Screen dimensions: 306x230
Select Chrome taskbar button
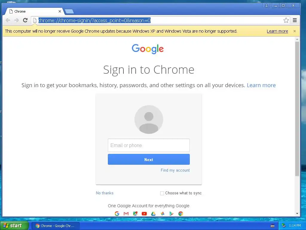coord(55,226)
